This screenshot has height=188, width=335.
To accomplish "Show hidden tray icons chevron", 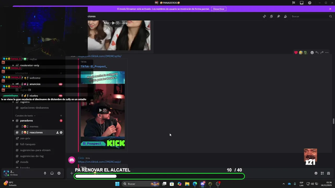I will [284, 184].
